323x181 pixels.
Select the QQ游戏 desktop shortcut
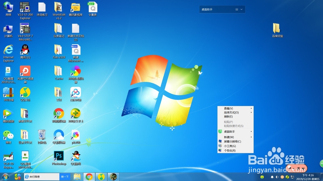click(x=76, y=158)
